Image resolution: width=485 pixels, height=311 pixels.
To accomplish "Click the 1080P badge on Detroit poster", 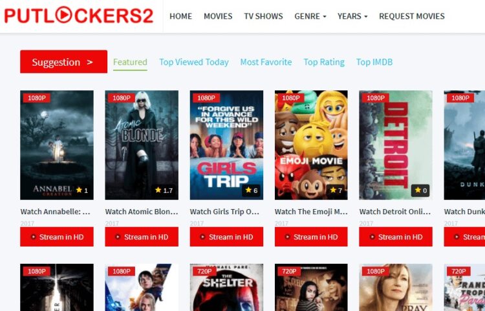I will 376,98.
